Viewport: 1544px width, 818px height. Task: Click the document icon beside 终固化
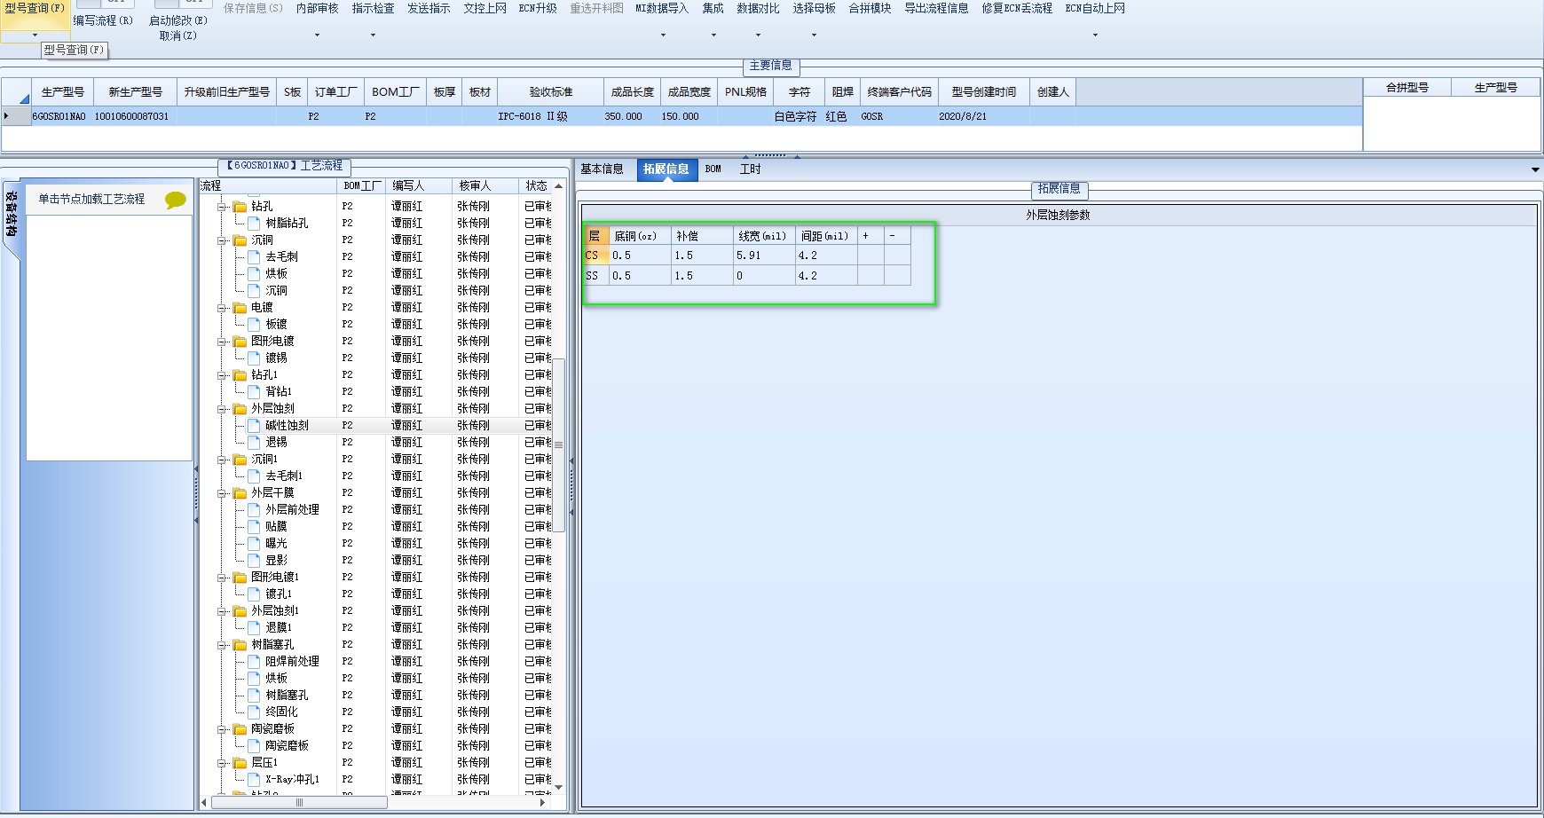pos(254,712)
